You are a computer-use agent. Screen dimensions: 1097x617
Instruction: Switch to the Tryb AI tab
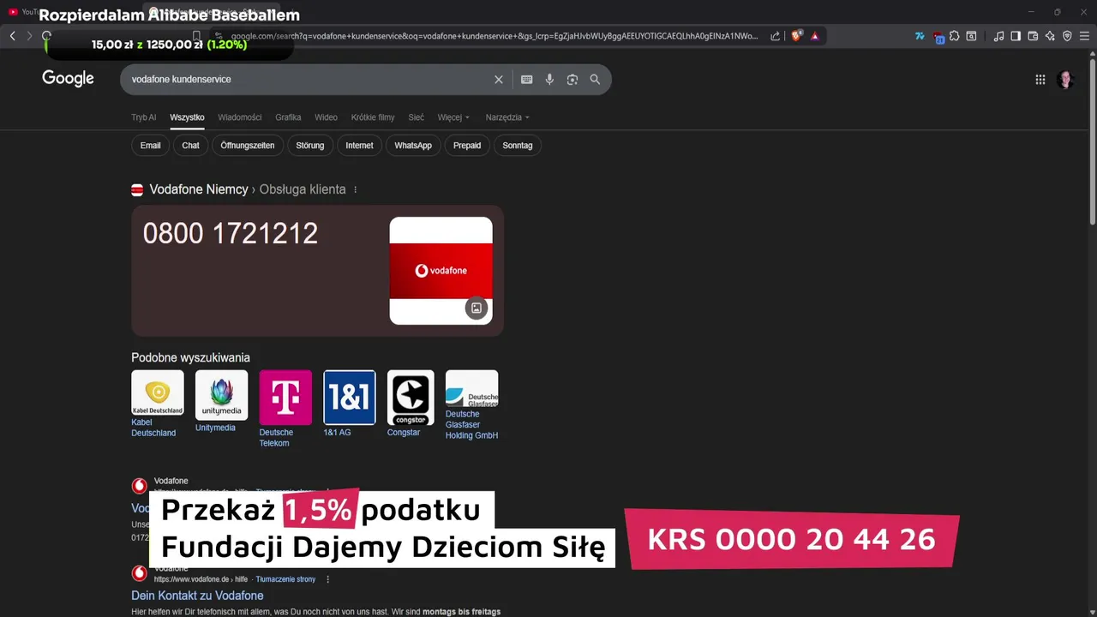[x=144, y=117]
